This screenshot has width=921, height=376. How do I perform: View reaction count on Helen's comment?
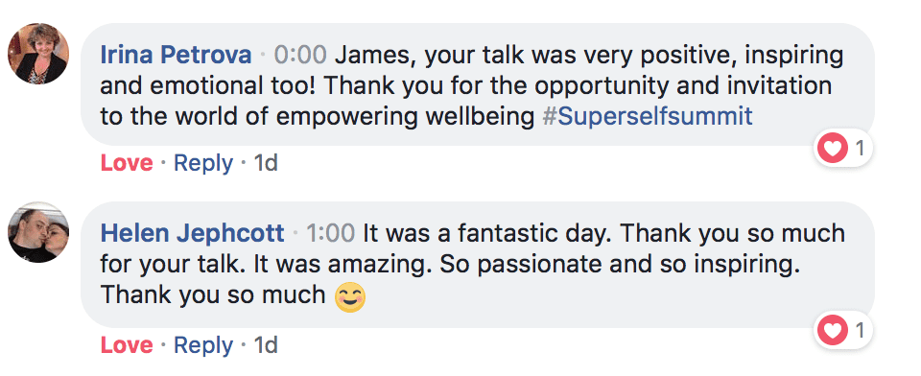coord(860,331)
